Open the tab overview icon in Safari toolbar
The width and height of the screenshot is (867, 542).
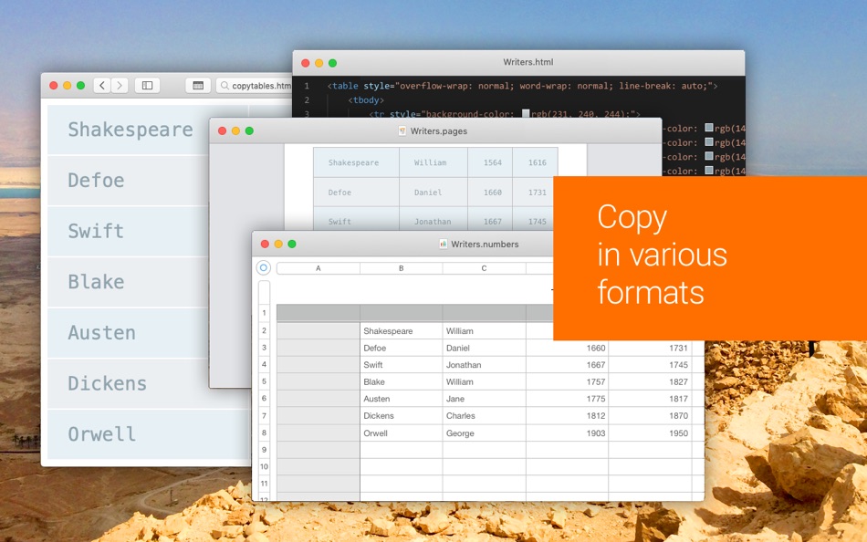(197, 85)
